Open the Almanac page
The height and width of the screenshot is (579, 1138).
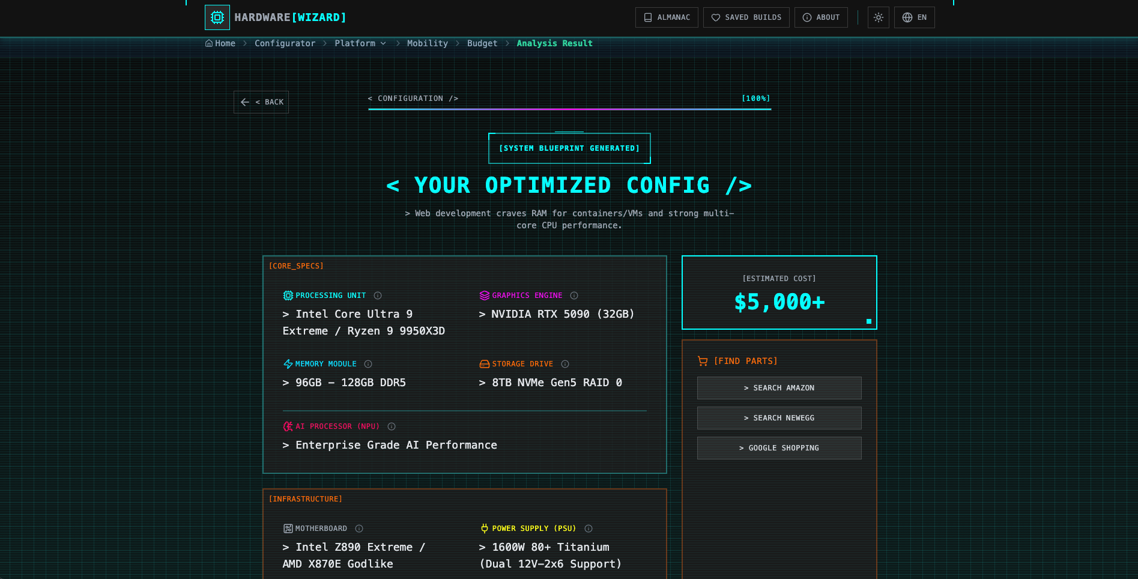point(667,17)
